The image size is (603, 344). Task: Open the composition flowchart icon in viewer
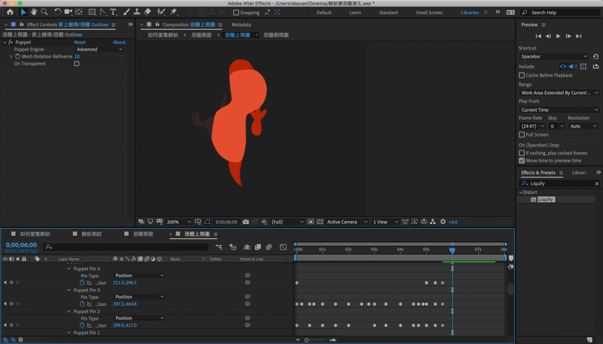click(x=433, y=222)
